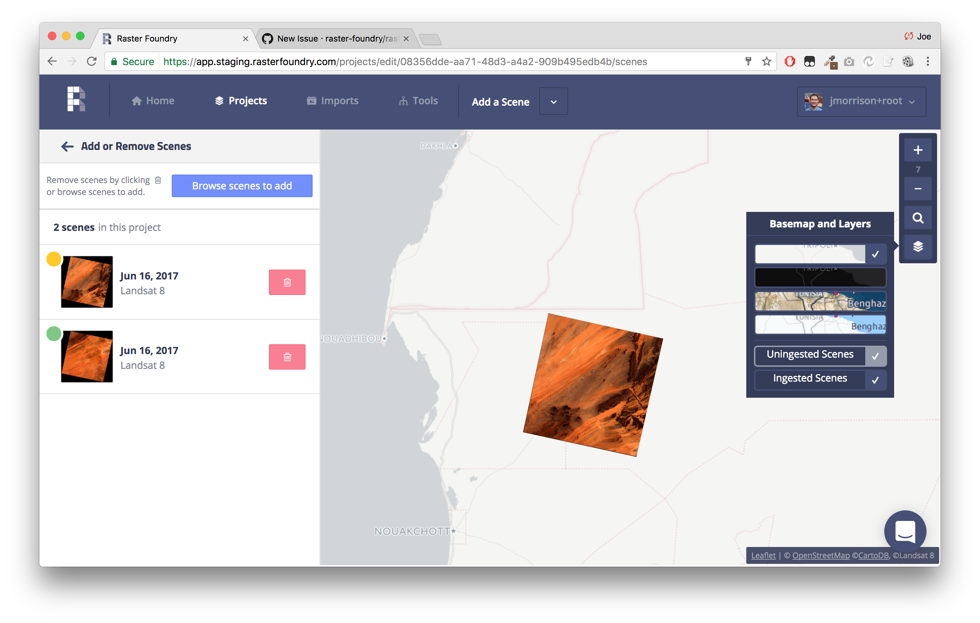Select the dark basemap option
This screenshot has width=980, height=623.
tap(820, 277)
